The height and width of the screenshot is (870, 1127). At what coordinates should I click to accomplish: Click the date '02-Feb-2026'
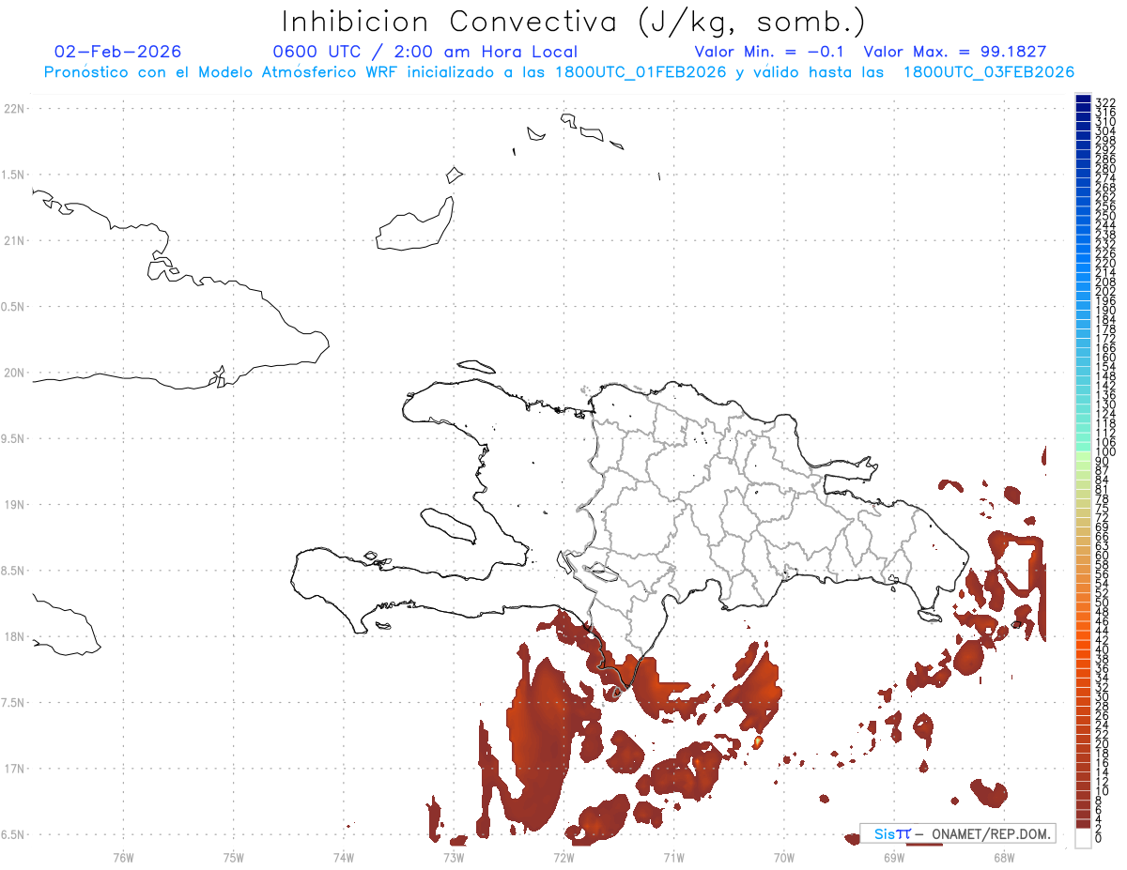[x=118, y=52]
